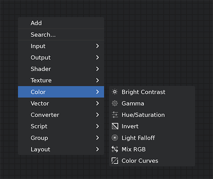Click the Mix RGB arrows icon
This screenshot has height=179, width=213.
pyautogui.click(x=115, y=149)
